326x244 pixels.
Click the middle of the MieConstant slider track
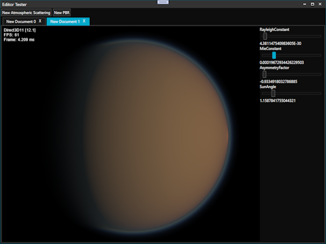[292, 55]
